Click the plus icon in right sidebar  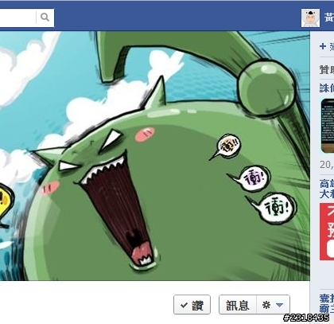point(323,46)
